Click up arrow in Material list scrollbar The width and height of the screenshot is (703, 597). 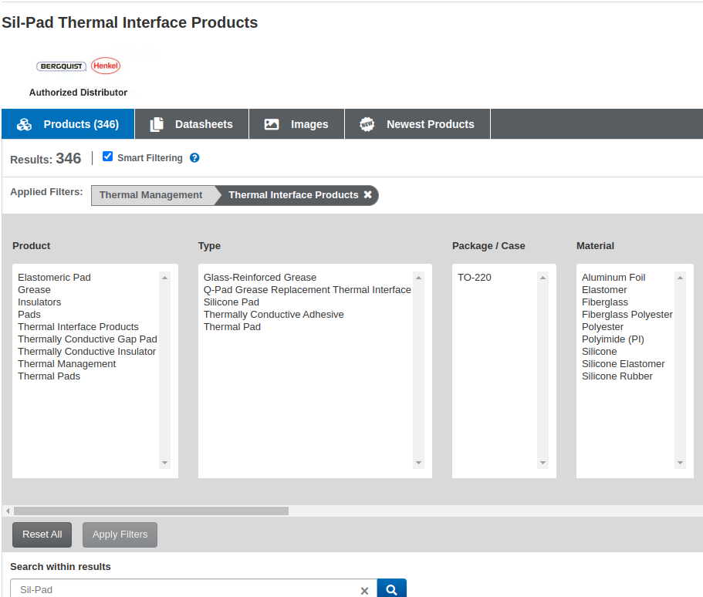[x=680, y=278]
